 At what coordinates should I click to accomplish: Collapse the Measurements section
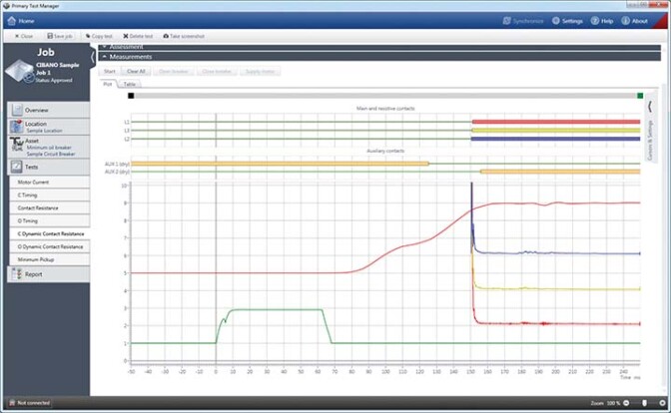(379, 57)
